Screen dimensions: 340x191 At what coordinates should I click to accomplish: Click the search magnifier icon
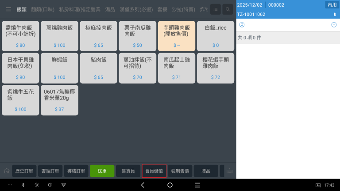228,9
